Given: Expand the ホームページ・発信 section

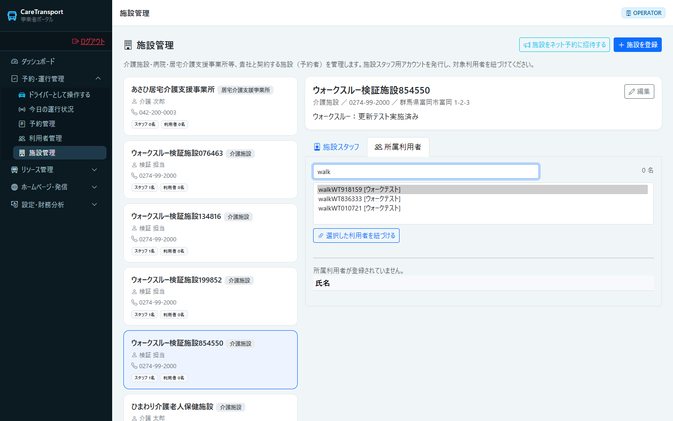Looking at the screenshot, I should [56, 187].
